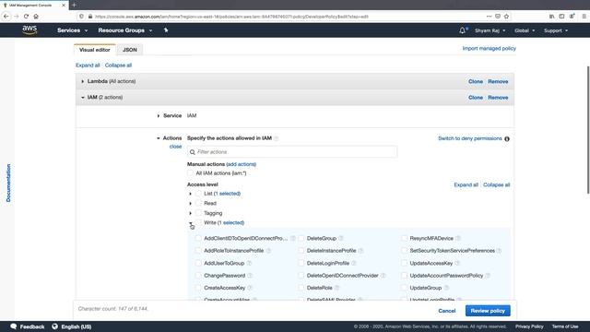Expand the Read access level arrow
The height and width of the screenshot is (332, 590).
tap(191, 203)
